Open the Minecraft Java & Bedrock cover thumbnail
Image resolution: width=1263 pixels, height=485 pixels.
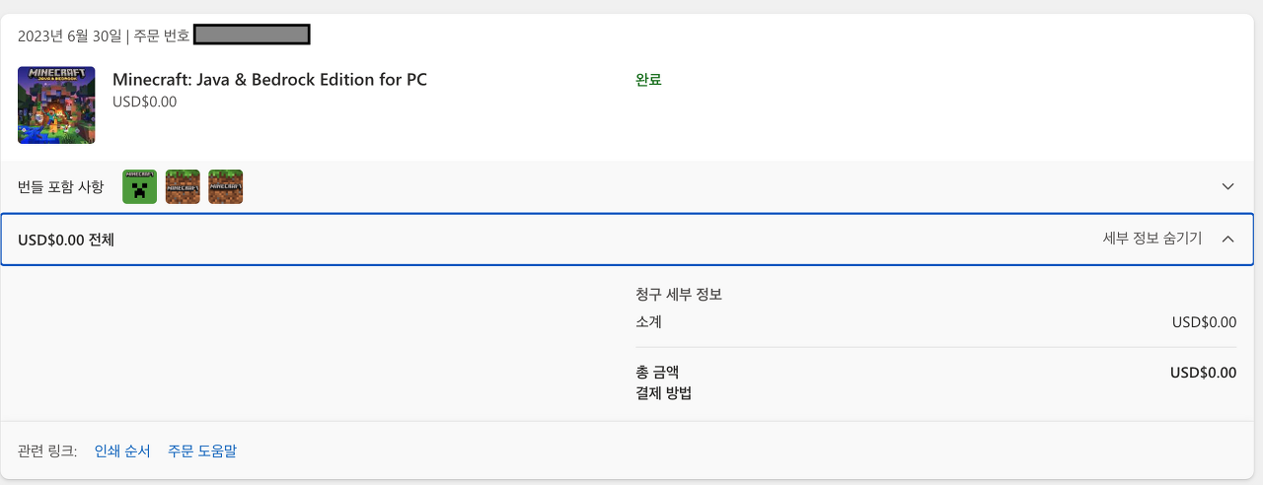56,105
